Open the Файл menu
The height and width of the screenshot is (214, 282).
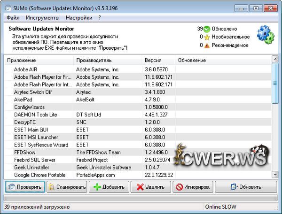[13, 18]
